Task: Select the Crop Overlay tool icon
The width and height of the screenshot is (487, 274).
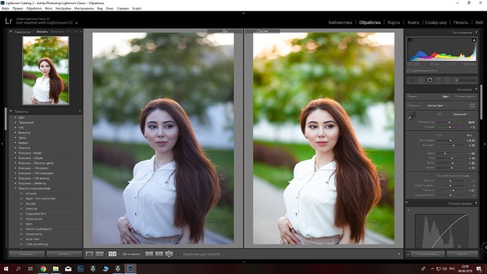Action: click(x=411, y=80)
